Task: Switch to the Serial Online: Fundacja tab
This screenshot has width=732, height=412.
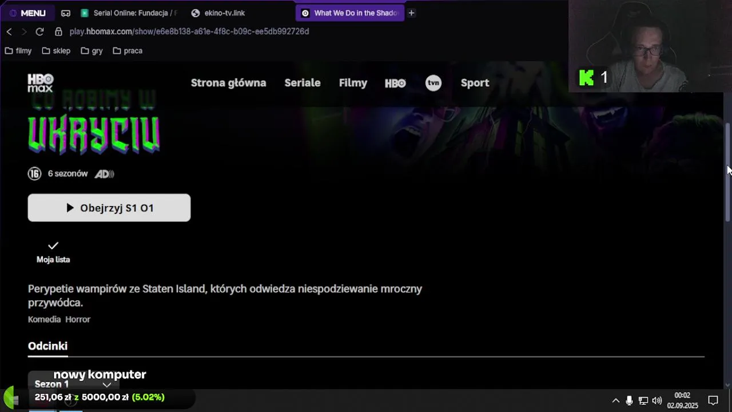Action: (x=130, y=13)
